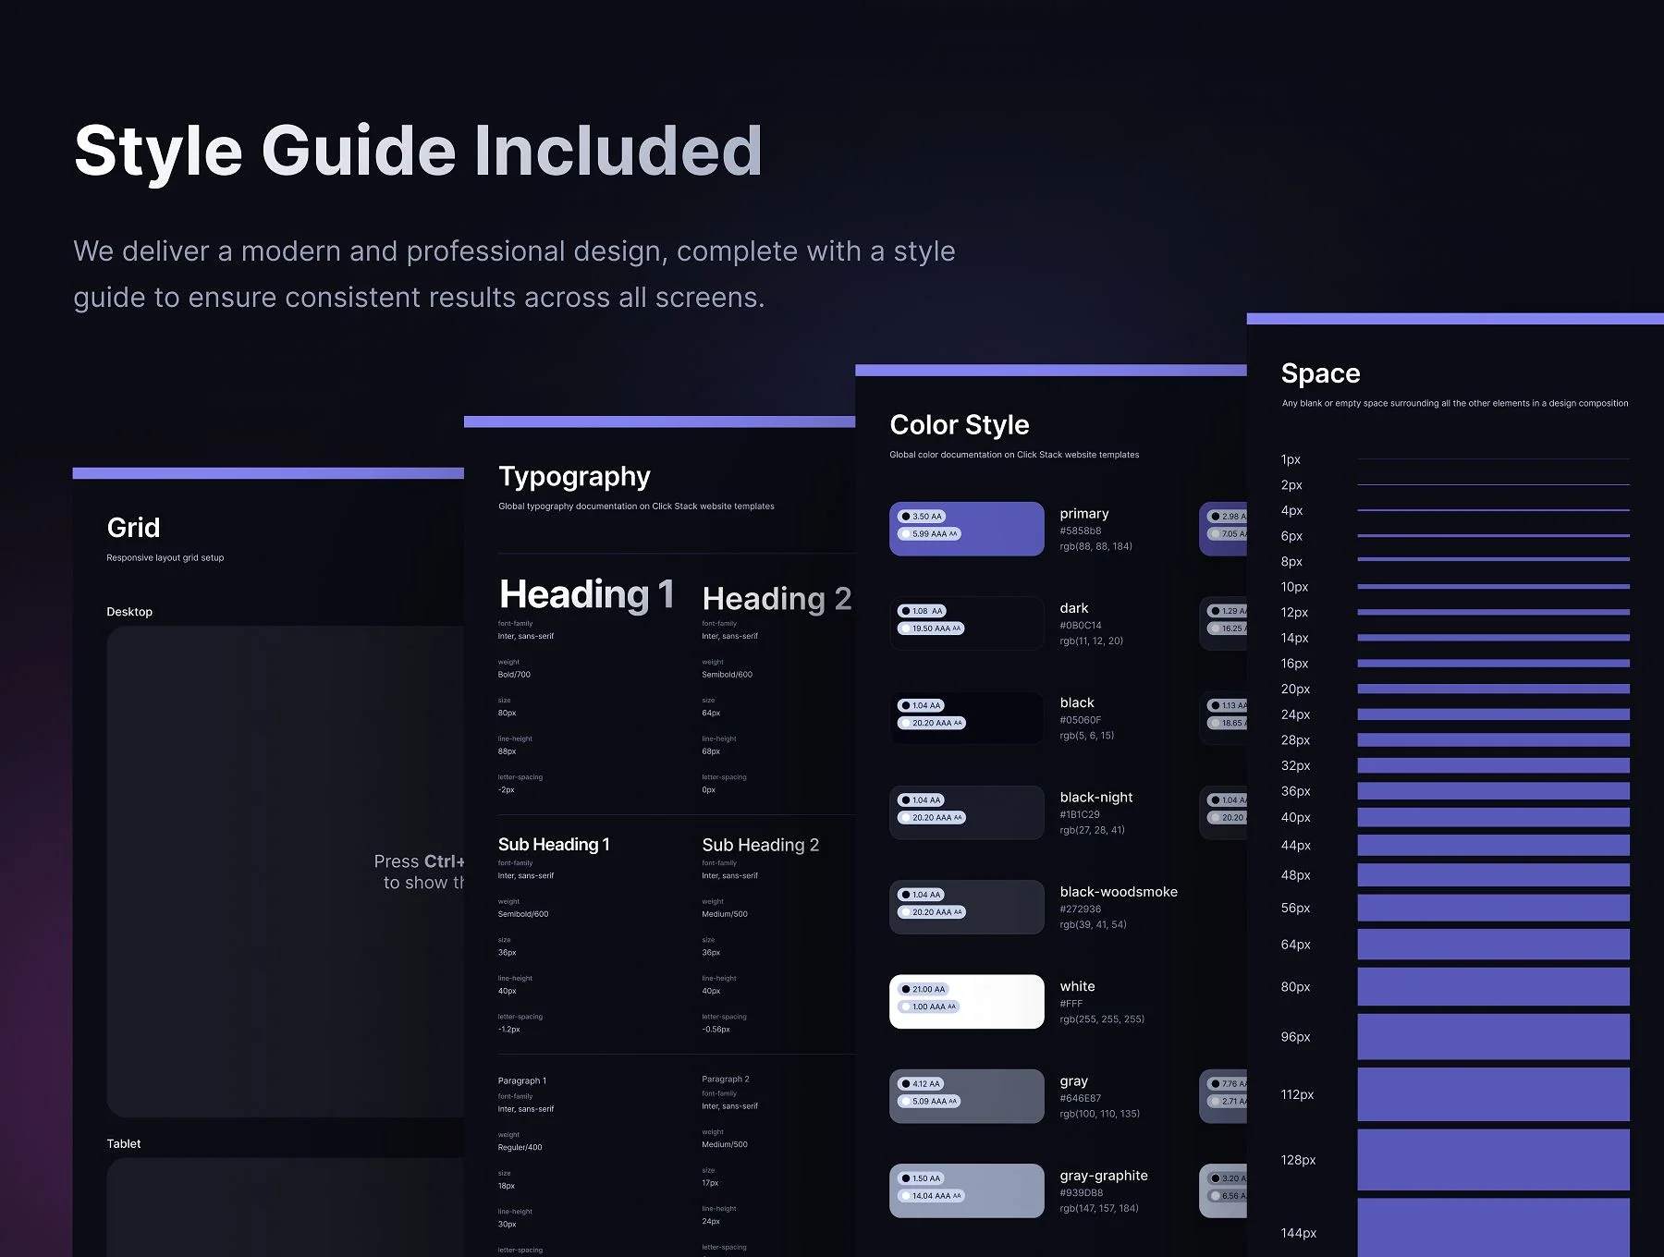Select the dark #0B0C14 color swatch
1664x1257 pixels.
[966, 623]
